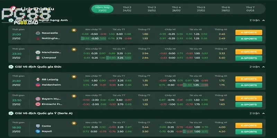Open A-SPORTS for RB Leipzig match
Image resolution: width=277 pixels, height=138 pixels.
click(249, 85)
